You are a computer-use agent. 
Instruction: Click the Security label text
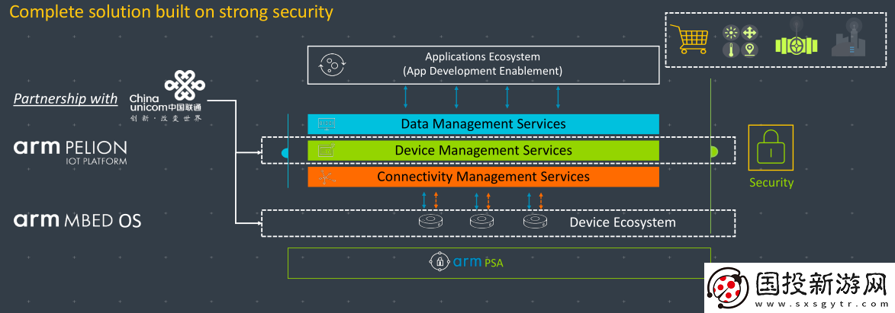tap(771, 183)
